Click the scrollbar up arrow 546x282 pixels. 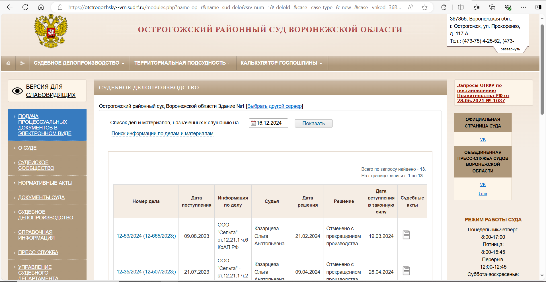pyautogui.click(x=542, y=18)
